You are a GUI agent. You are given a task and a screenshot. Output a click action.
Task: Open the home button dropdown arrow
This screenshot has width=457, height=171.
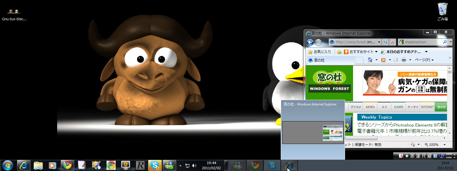click(376, 60)
